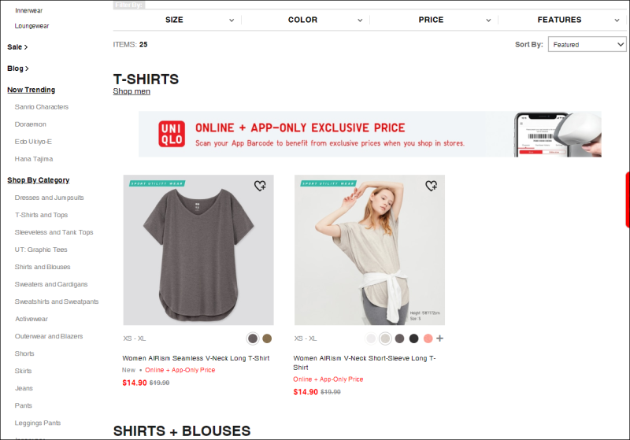Choose pink swatch on Short-Sleeve Long T-Shirt
The height and width of the screenshot is (440, 630).
tap(428, 338)
